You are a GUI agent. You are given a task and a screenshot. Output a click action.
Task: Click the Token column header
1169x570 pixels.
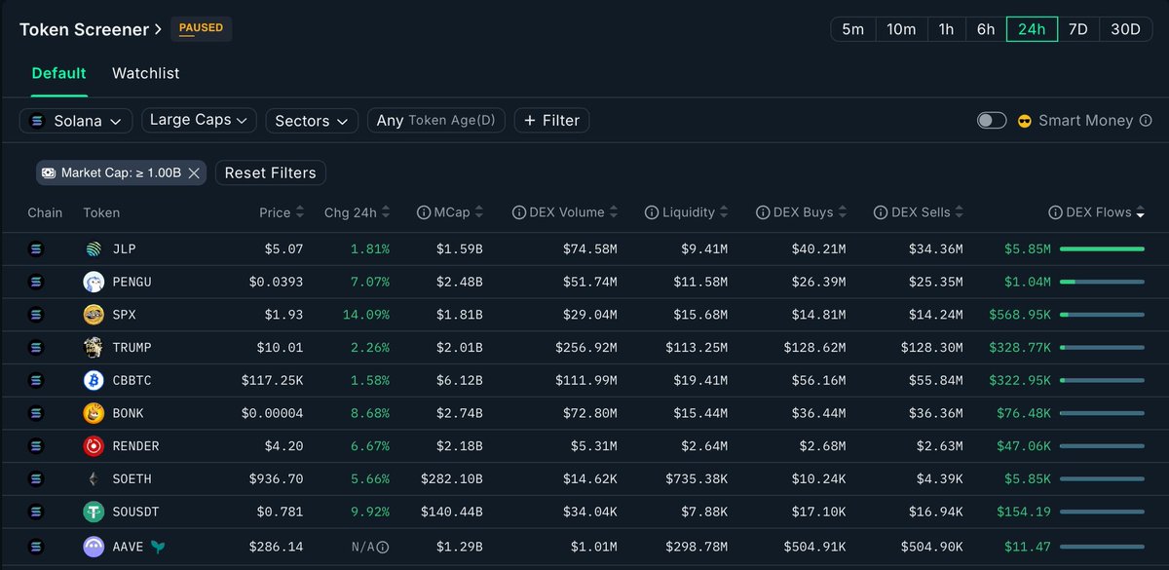pos(101,212)
